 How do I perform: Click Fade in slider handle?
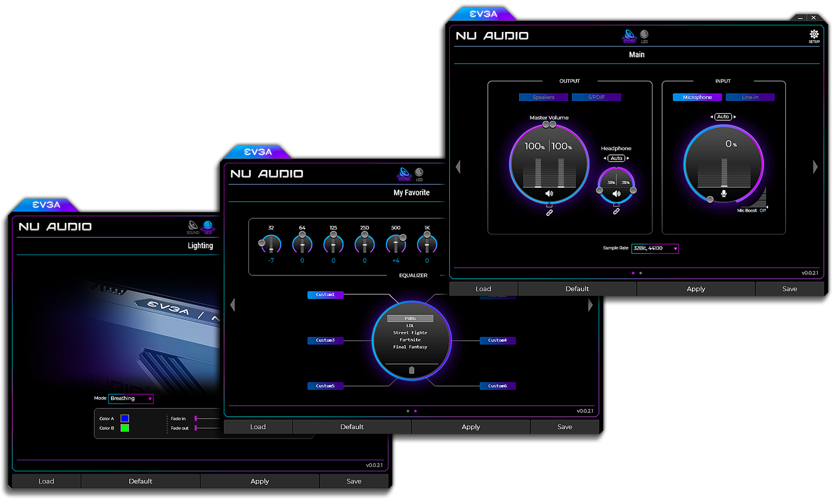pos(196,418)
